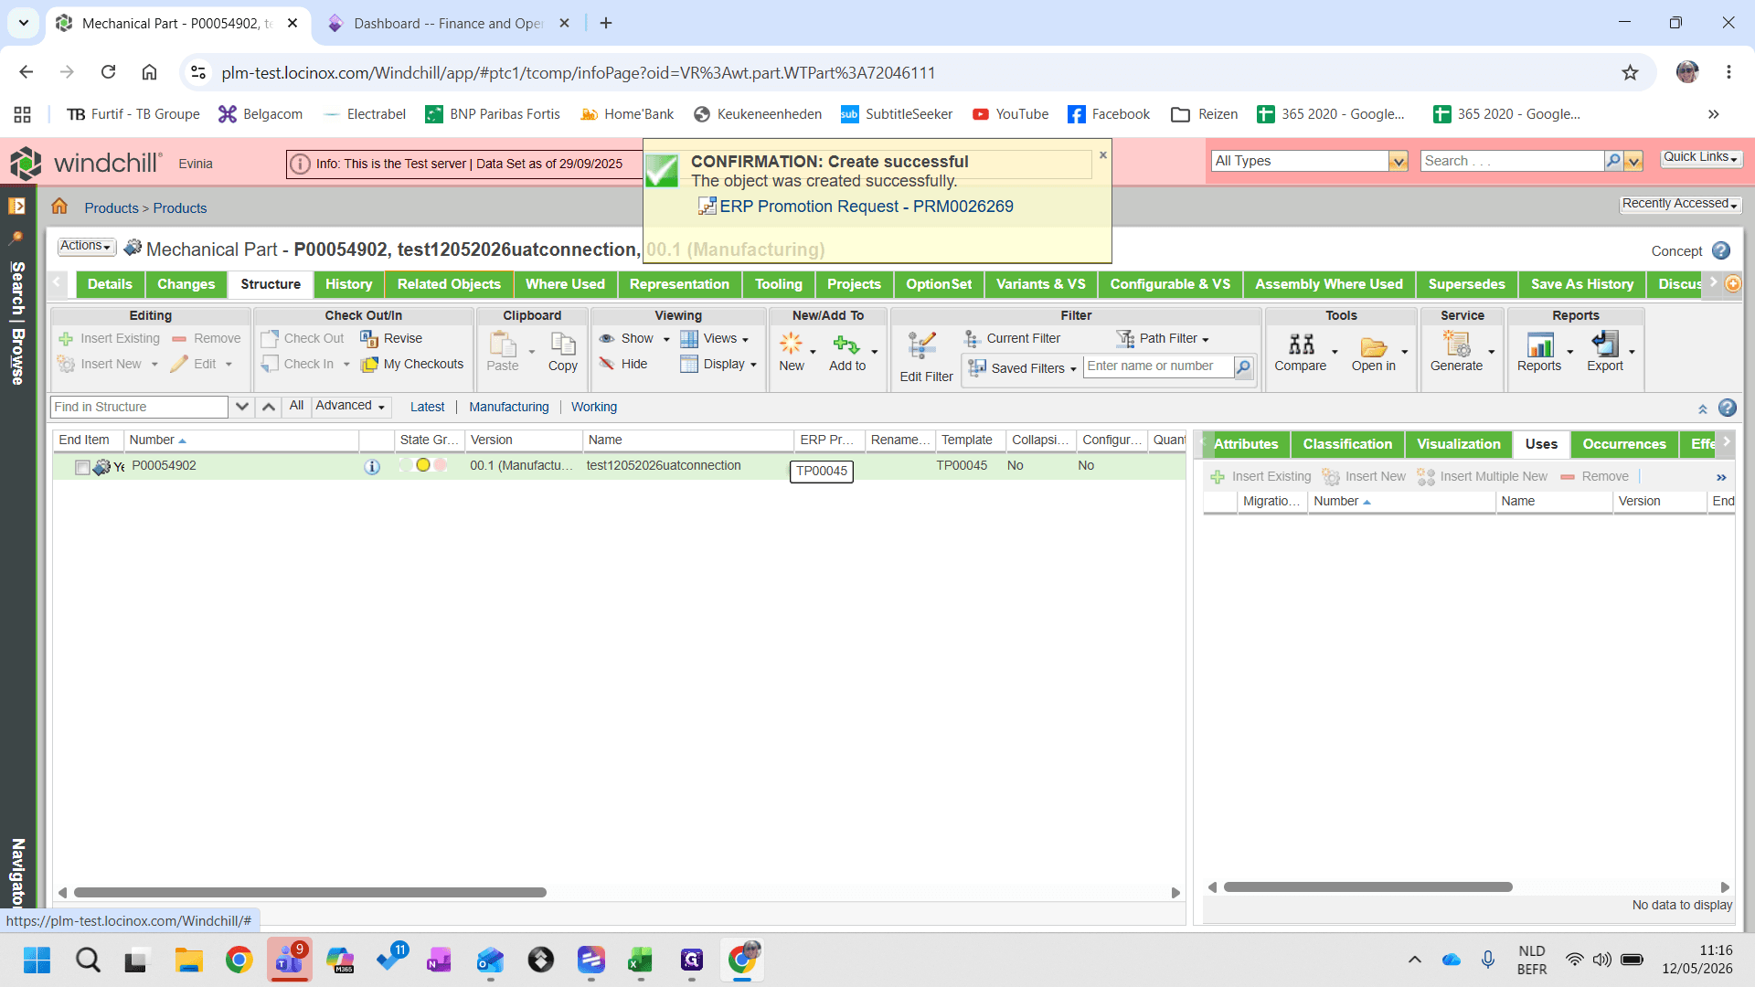Click the Manufacturing filter link
This screenshot has height=987, width=1755.
pos(509,408)
